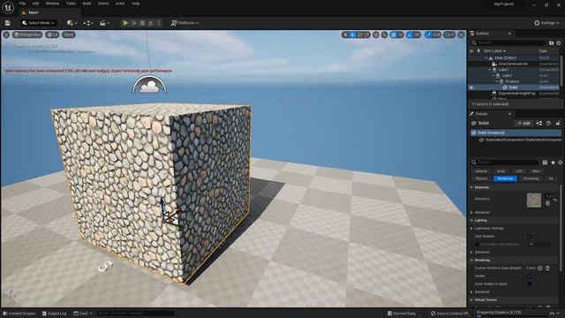Start Play In Editor with green play button

tap(125, 23)
